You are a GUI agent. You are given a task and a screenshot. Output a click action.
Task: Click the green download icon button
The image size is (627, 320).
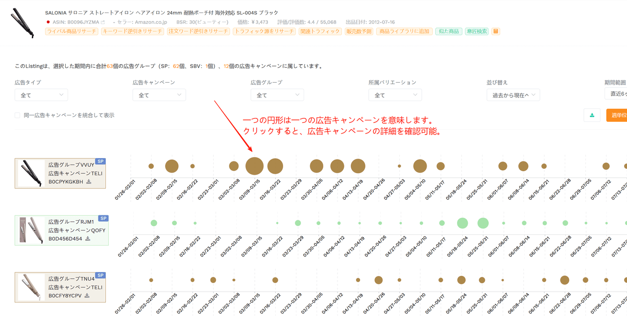(x=592, y=115)
